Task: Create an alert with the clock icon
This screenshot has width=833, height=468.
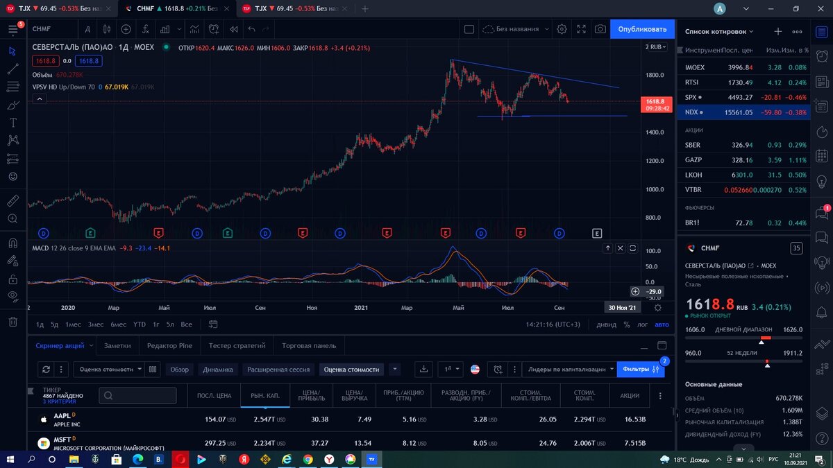Action: [x=213, y=29]
